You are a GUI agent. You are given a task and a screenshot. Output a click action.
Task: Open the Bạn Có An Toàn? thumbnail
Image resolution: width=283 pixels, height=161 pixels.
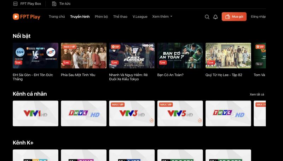tap(180, 56)
